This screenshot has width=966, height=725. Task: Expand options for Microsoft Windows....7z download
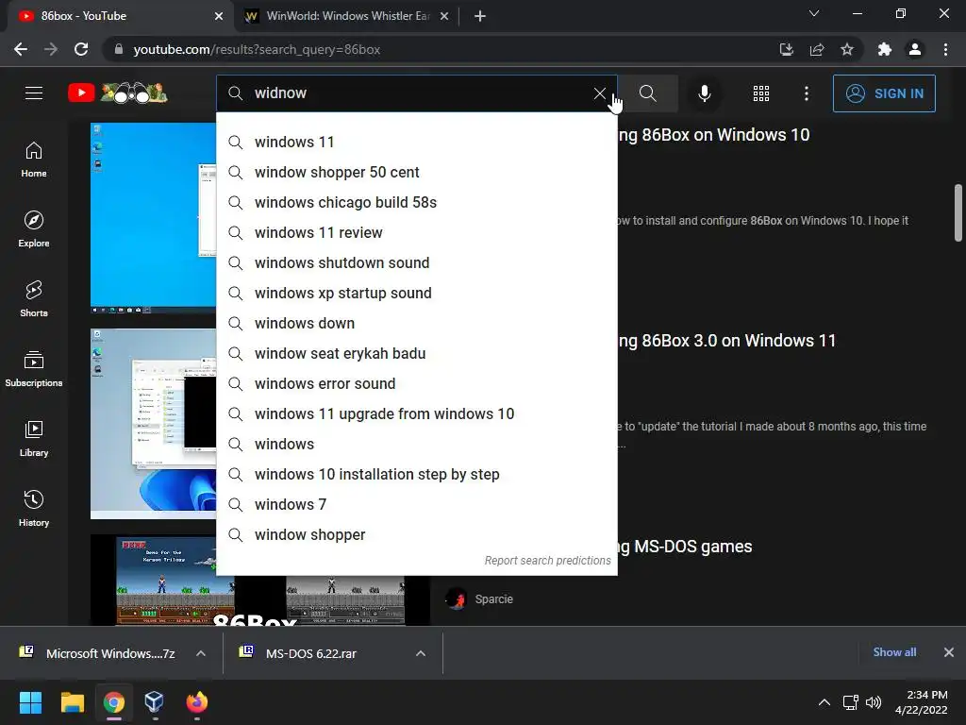tap(201, 653)
